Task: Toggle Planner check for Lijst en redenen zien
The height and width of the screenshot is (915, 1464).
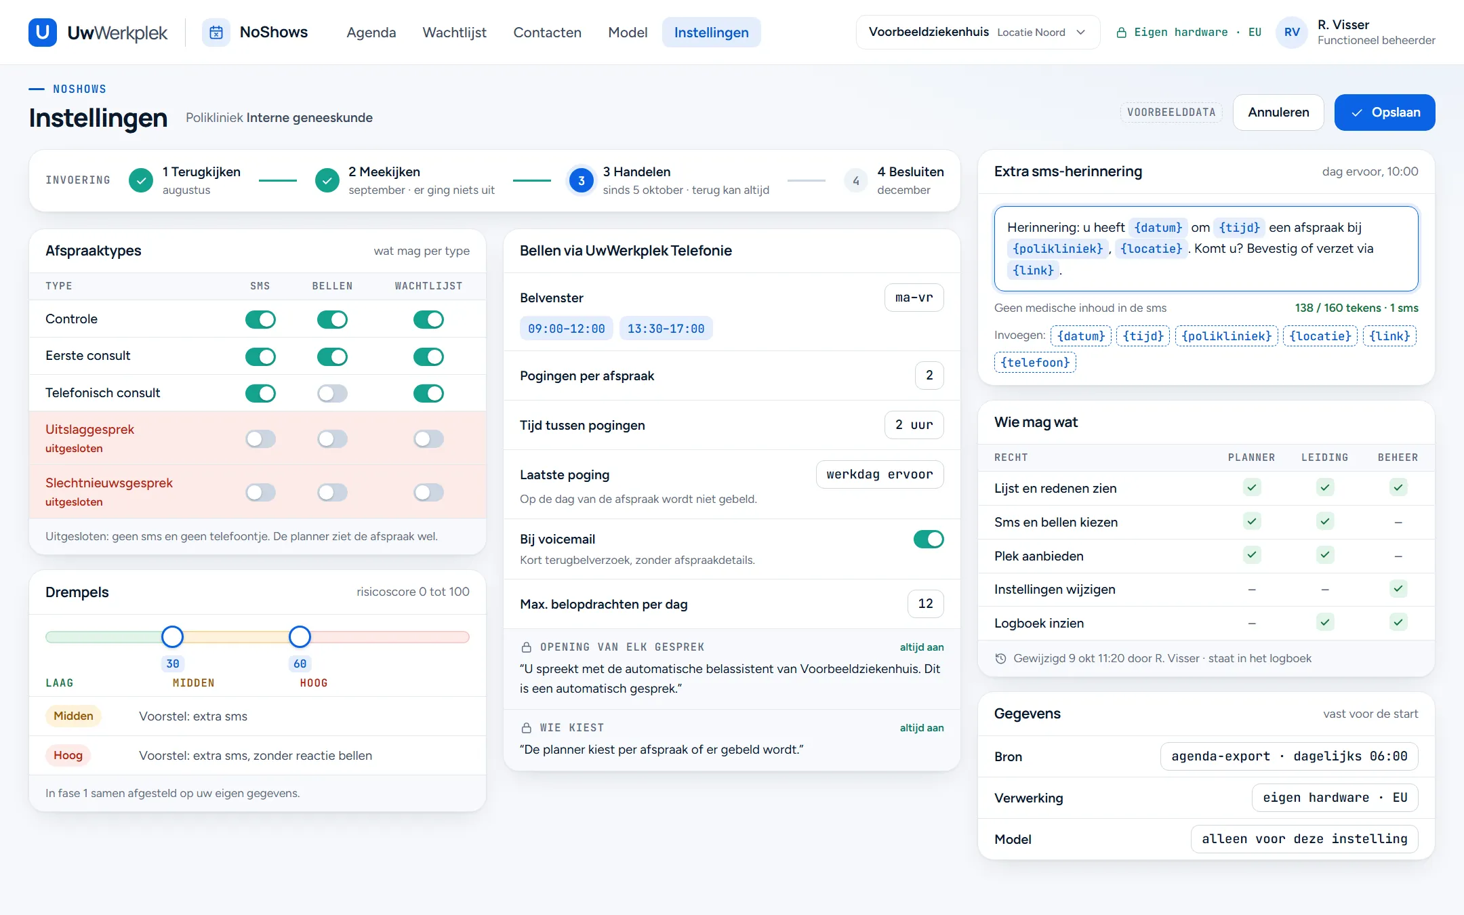Action: point(1252,487)
